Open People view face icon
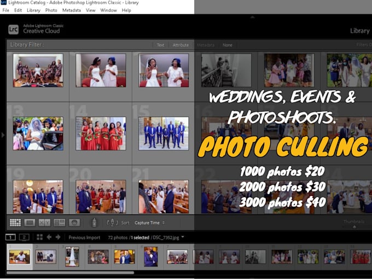 point(74,223)
